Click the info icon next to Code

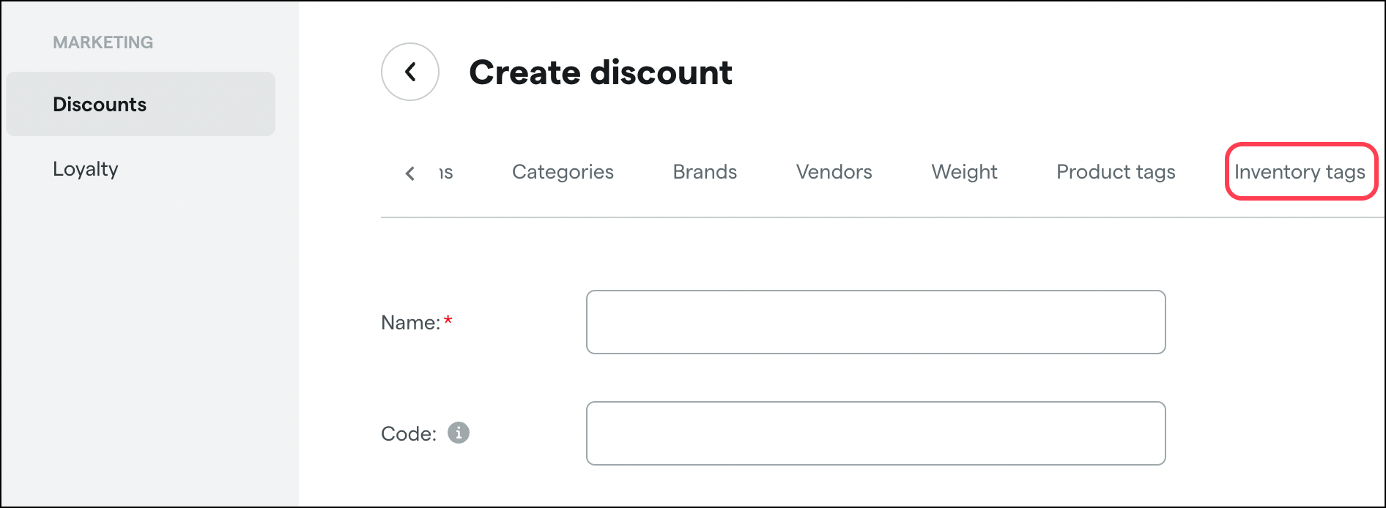click(x=459, y=433)
